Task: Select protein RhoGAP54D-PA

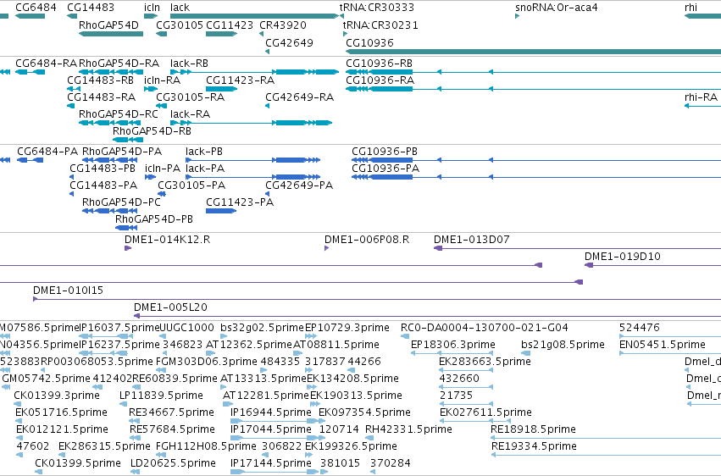Action: pos(122,151)
